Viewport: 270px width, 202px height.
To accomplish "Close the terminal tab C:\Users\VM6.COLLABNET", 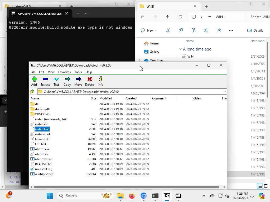I will [x=67, y=13].
